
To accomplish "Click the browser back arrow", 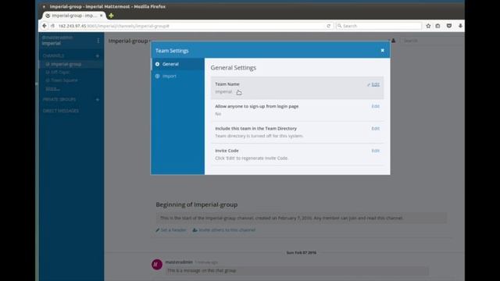I will (45, 26).
